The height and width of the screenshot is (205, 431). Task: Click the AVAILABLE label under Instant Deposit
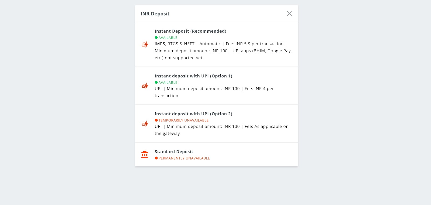(x=168, y=37)
